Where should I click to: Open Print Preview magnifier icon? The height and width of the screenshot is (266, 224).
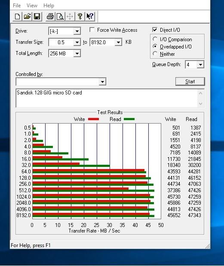point(60,16)
